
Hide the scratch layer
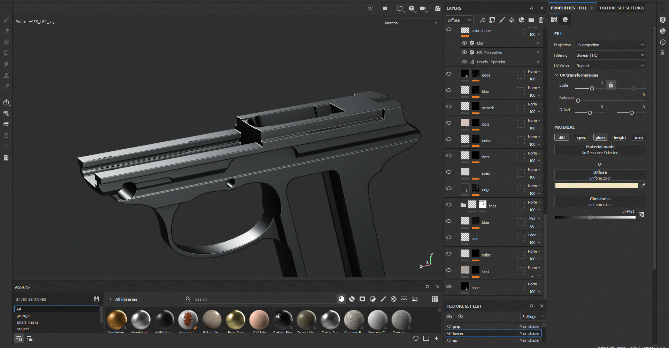coord(449,106)
